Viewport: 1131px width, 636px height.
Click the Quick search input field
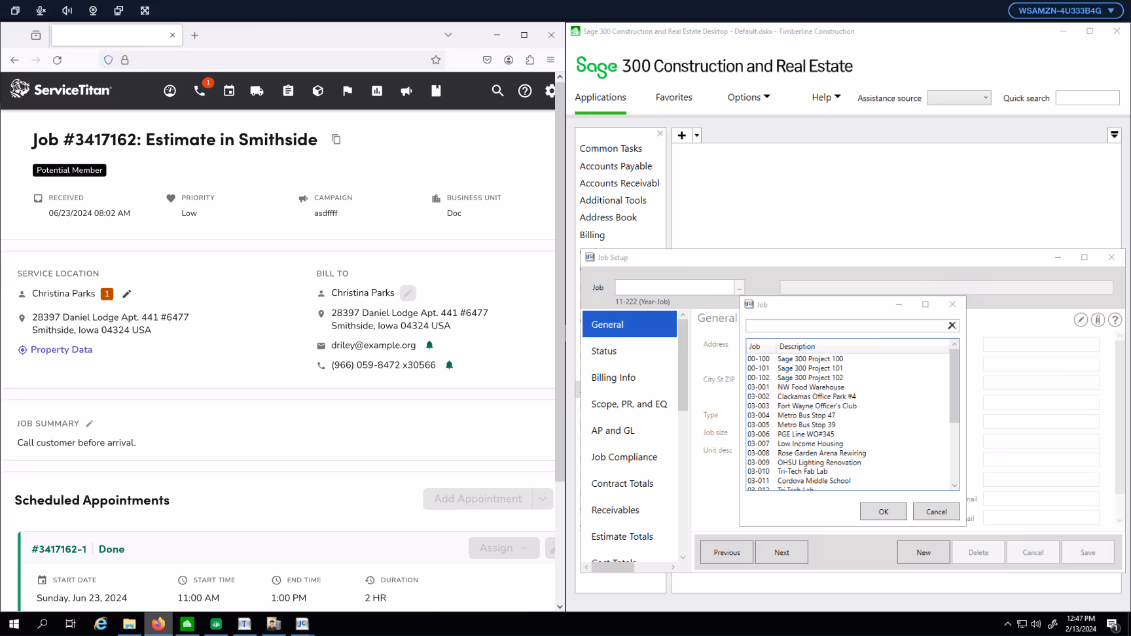(1087, 97)
